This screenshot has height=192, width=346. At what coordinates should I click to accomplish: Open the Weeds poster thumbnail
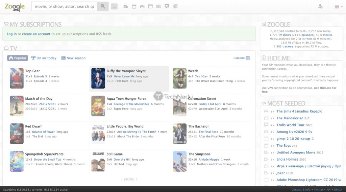point(180,78)
